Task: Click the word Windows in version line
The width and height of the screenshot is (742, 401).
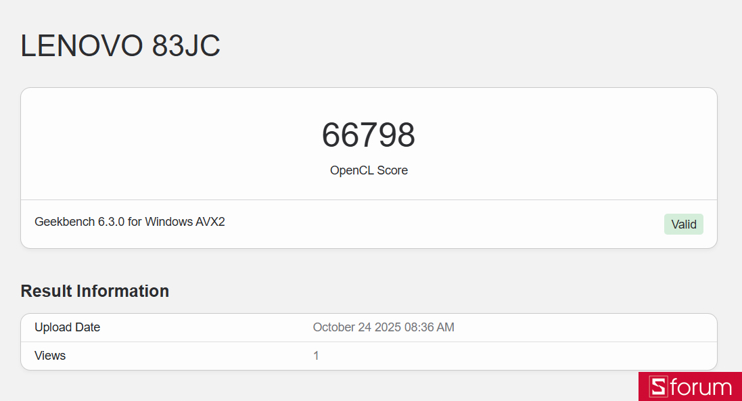Action: click(168, 221)
